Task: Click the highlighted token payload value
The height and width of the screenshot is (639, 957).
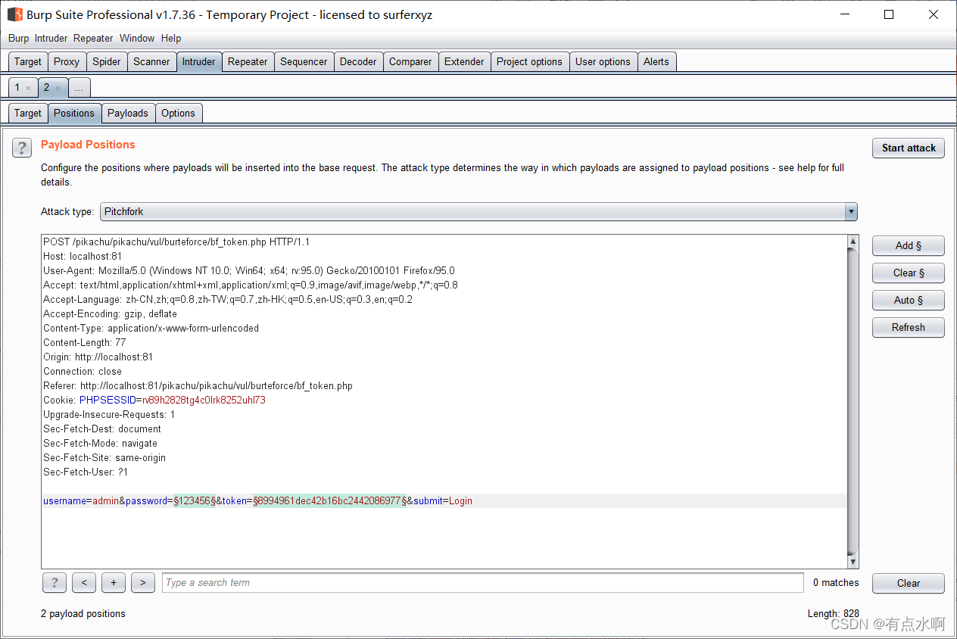Action: (x=331, y=501)
